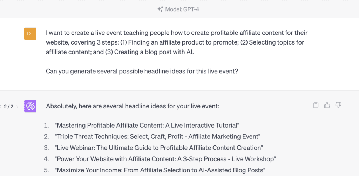This screenshot has width=359, height=176.
Task: Click the copy to clipboard icon
Action: tap(316, 105)
